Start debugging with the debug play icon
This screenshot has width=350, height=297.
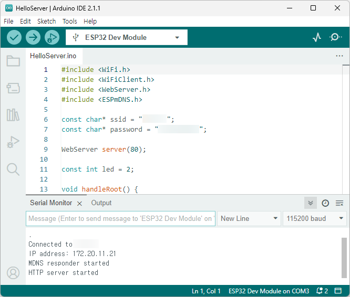[x=52, y=37]
